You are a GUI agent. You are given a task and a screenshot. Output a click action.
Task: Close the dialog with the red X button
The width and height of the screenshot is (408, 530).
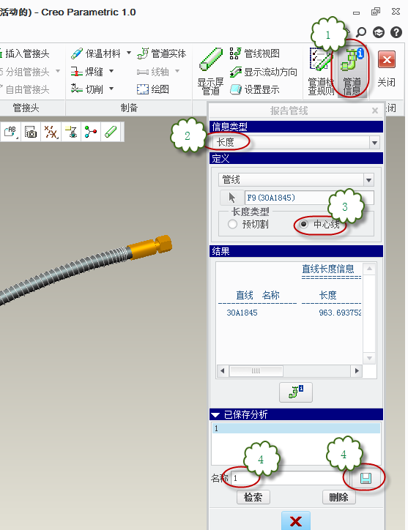pos(296,521)
